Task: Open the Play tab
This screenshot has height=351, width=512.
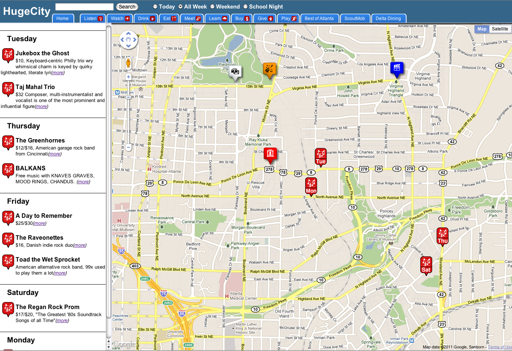Action: coord(288,19)
